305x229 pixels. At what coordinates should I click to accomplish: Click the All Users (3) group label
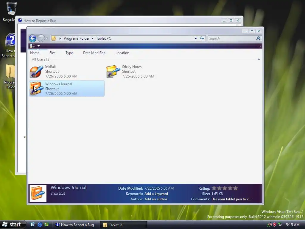pos(41,59)
